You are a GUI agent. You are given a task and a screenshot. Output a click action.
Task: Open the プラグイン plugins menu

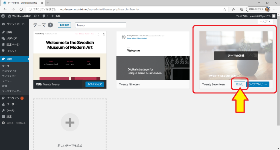point(13,98)
